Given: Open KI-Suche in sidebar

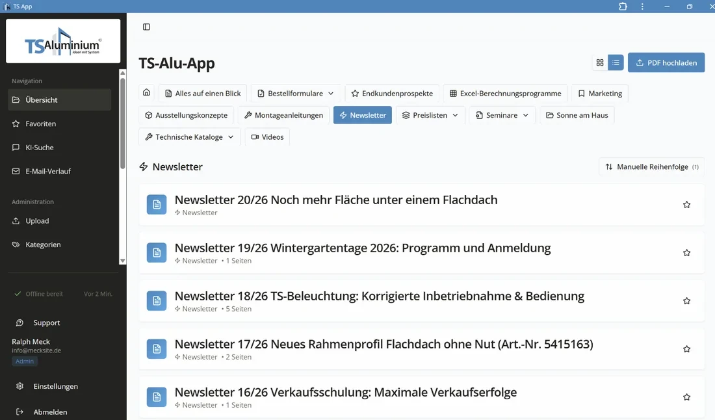Looking at the screenshot, I should [x=59, y=148].
